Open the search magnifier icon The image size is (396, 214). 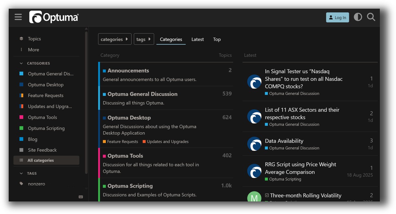point(371,17)
